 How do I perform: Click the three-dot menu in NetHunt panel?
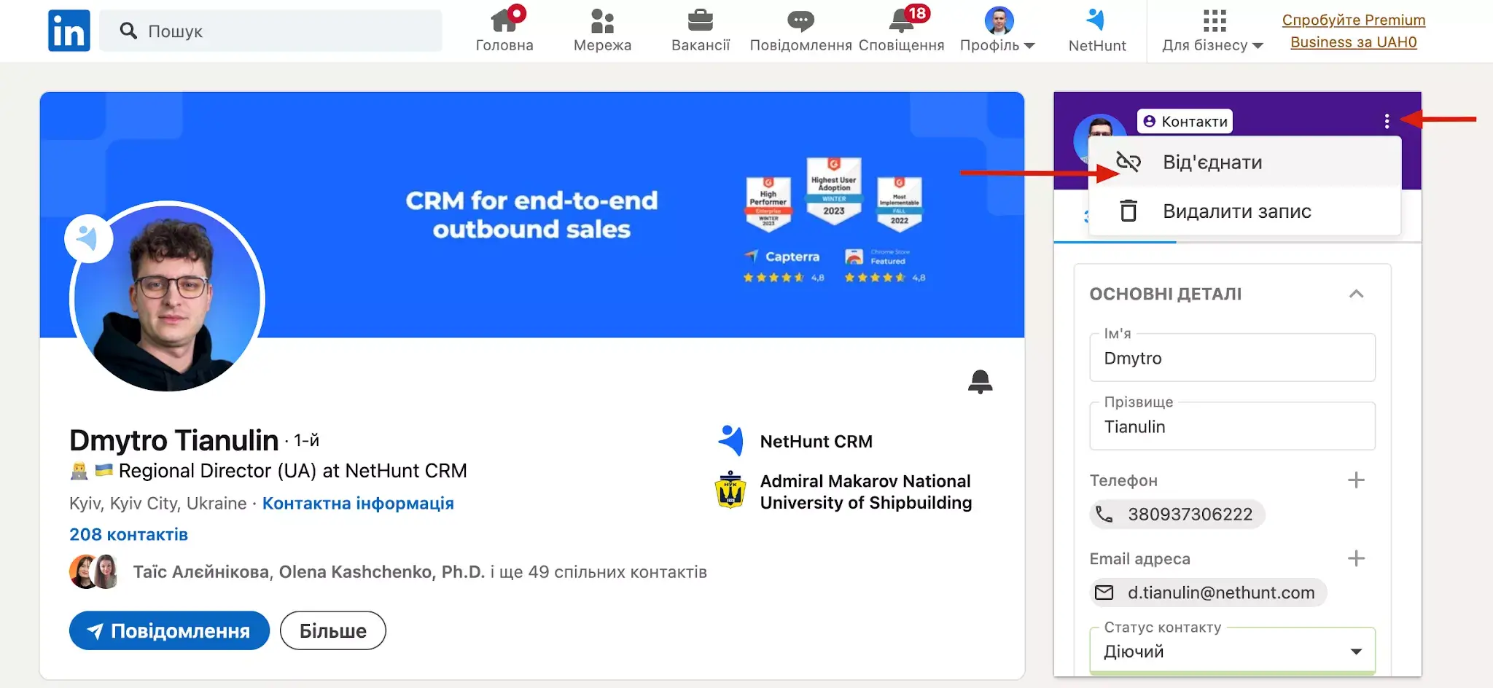click(1387, 121)
